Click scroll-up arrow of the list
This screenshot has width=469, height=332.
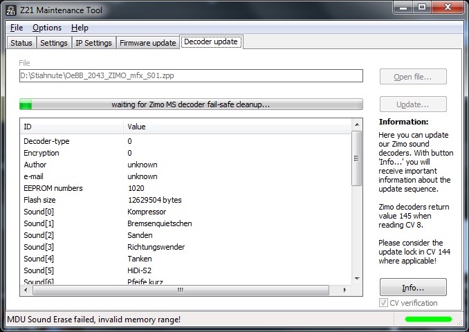click(357, 125)
